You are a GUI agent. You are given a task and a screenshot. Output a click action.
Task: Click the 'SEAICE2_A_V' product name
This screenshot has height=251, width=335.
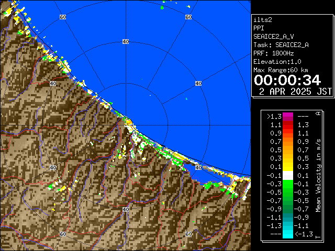[x=274, y=37]
